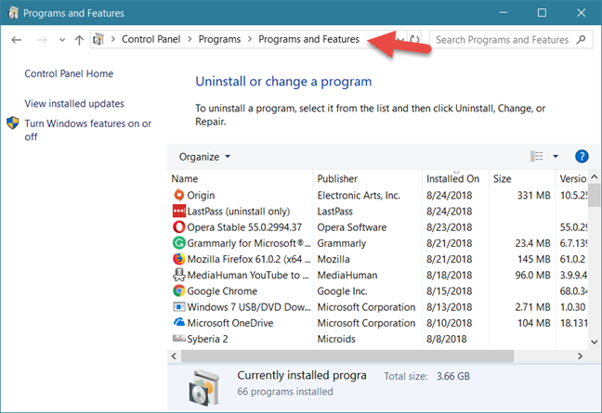Click the vertical scrollbar up arrow
Viewport: 602px width, 413px height.
coord(595,176)
